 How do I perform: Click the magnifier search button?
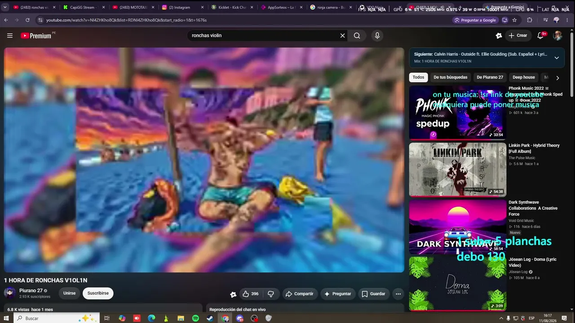click(x=357, y=35)
